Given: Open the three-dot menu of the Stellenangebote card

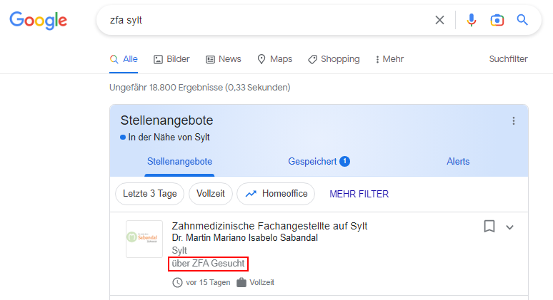Looking at the screenshot, I should click(514, 121).
